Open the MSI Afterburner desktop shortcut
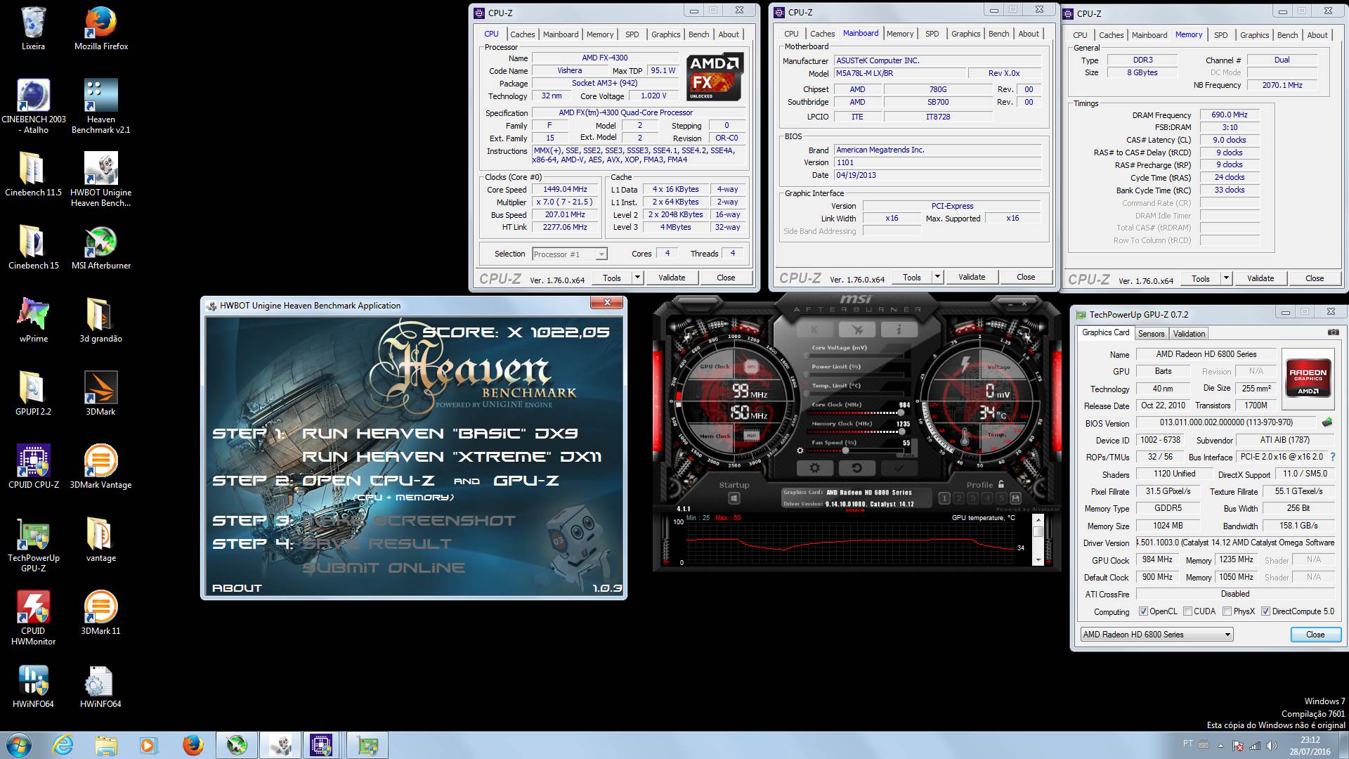Image resolution: width=1349 pixels, height=759 pixels. click(101, 247)
